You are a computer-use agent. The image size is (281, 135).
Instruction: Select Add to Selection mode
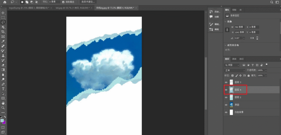(27, 2)
